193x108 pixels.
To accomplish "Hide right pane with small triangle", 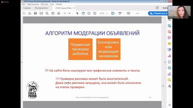I will coord(165,62).
